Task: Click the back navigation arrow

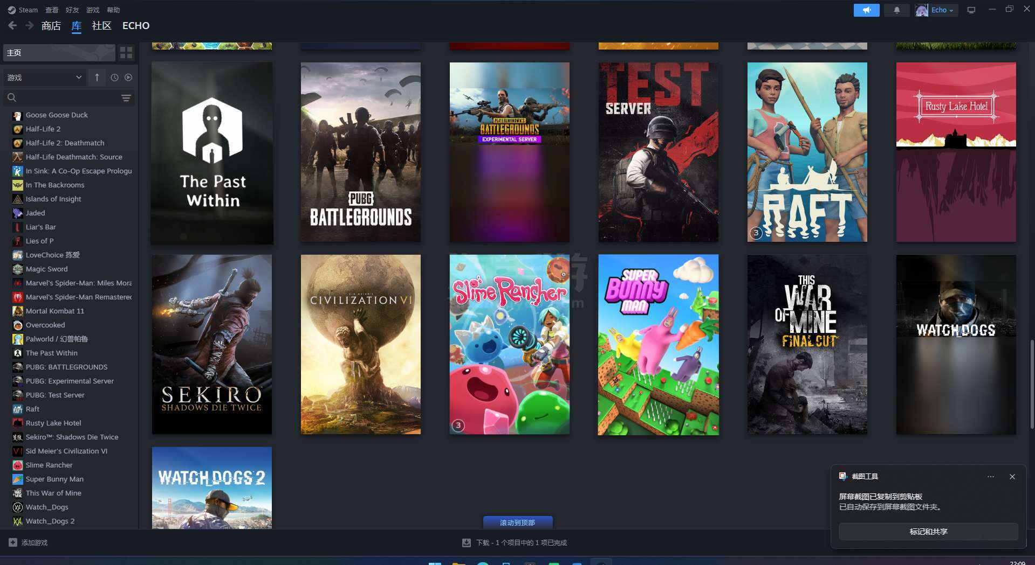Action: point(12,26)
